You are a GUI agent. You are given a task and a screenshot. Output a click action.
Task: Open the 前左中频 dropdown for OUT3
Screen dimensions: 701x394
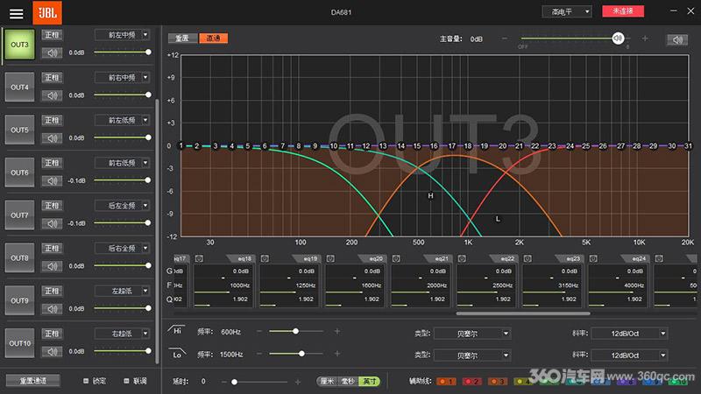click(122, 35)
